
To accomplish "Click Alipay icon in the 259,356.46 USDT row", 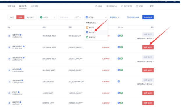I will [x=118, y=58].
